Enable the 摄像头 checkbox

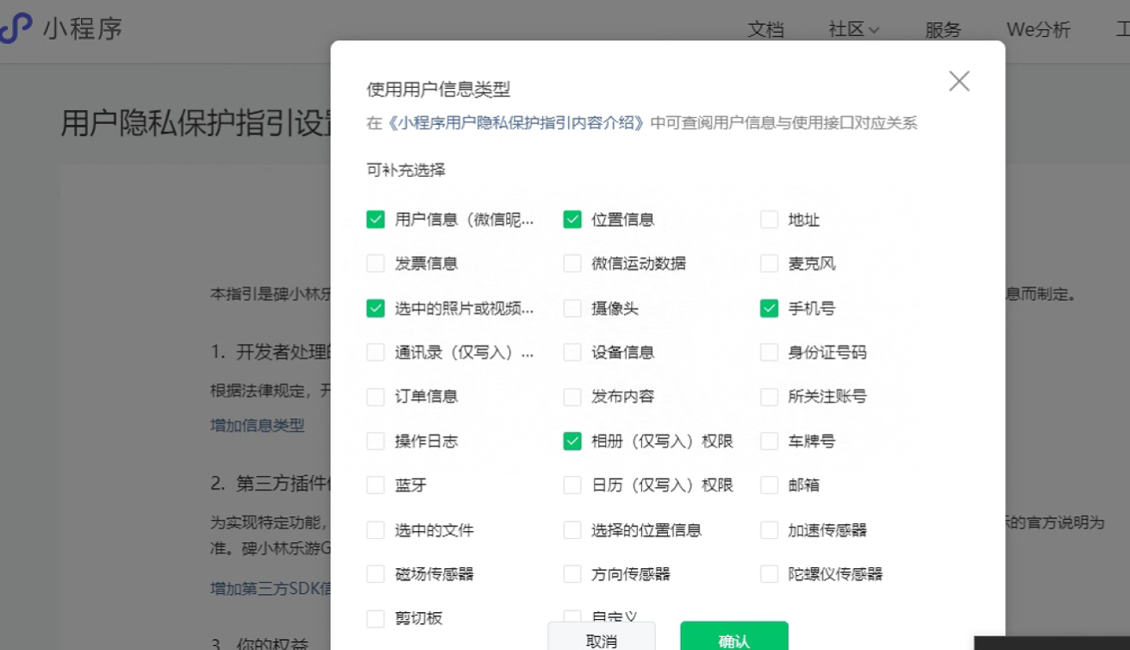coord(572,309)
